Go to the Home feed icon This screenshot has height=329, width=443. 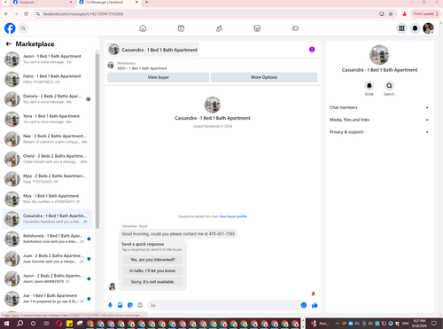click(143, 28)
